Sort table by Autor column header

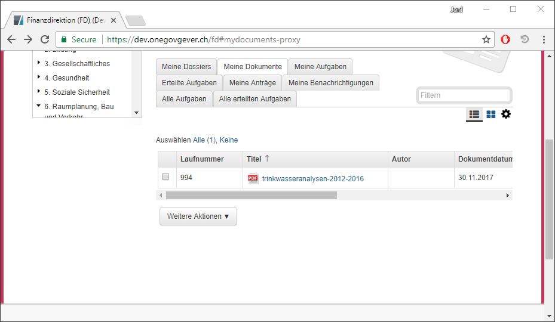point(421,159)
